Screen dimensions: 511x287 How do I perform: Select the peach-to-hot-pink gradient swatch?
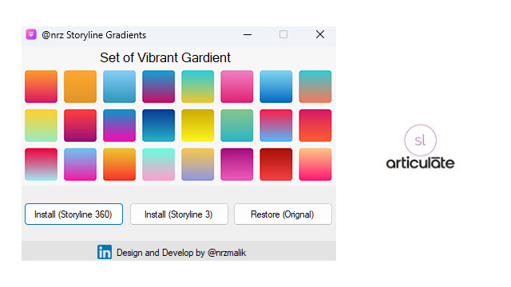point(315,165)
